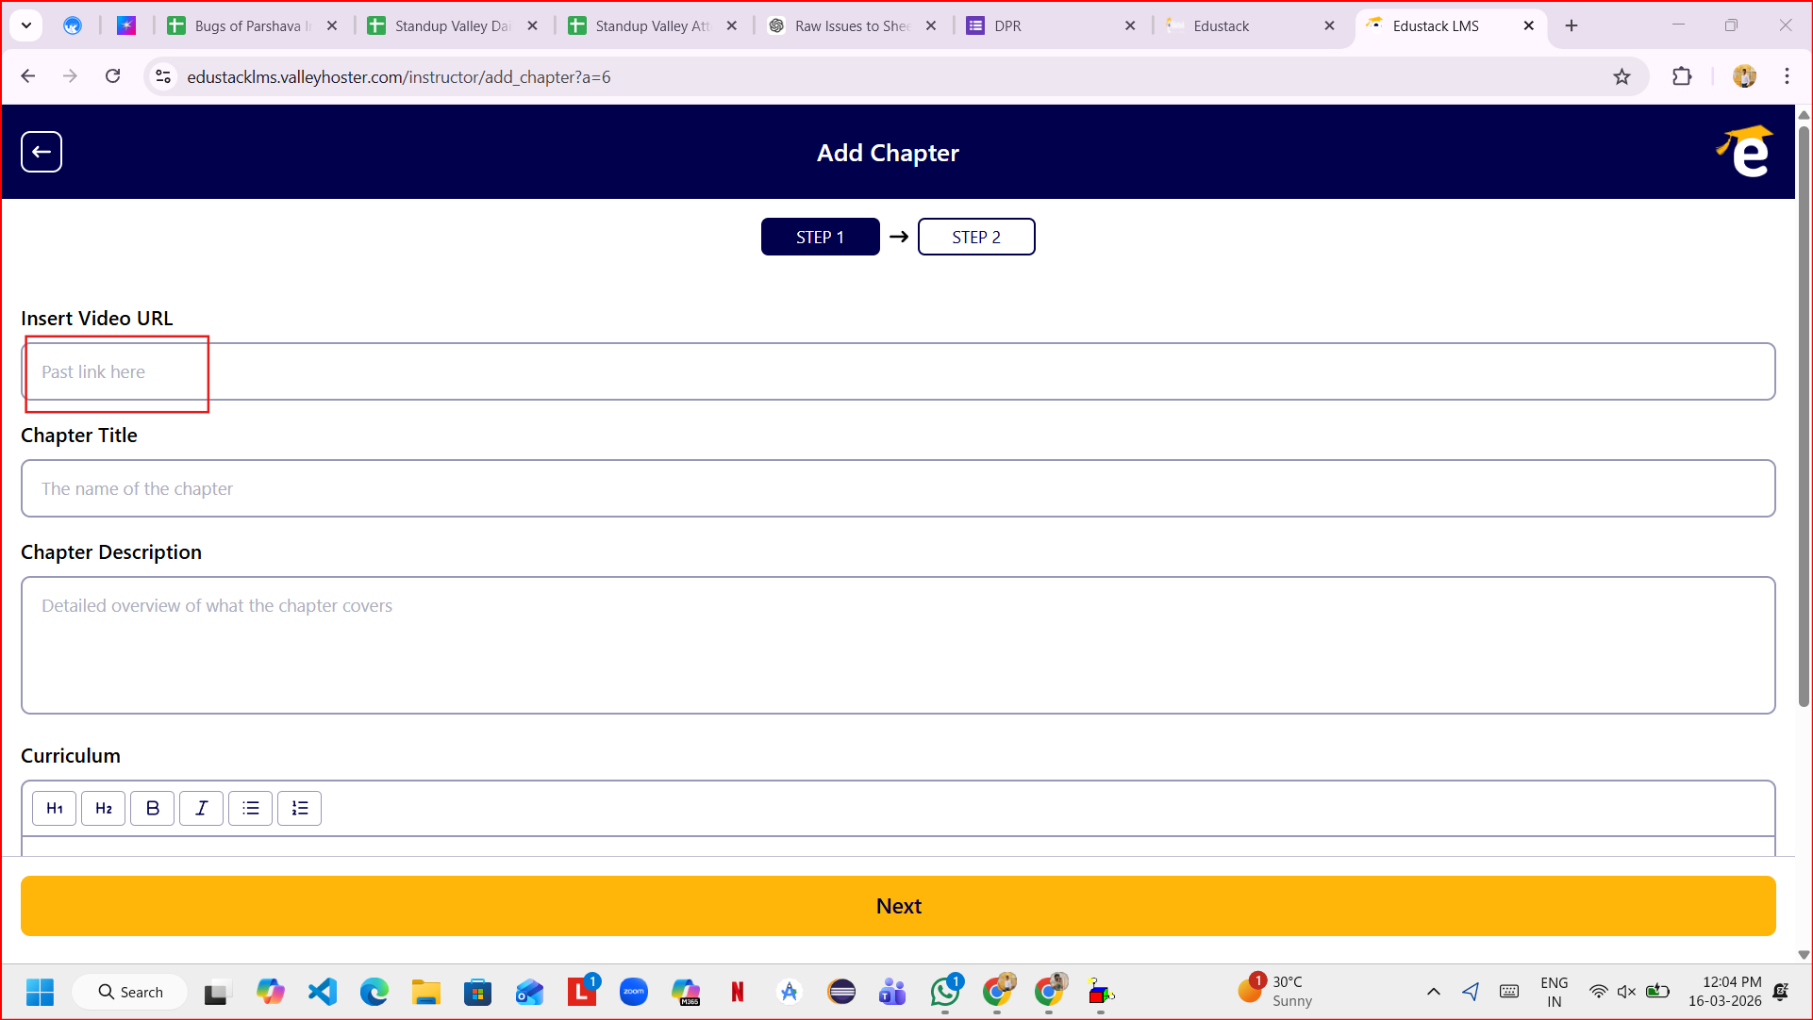Apply Heading 1 format in Curriculum editor
The height and width of the screenshot is (1020, 1813).
click(x=55, y=808)
